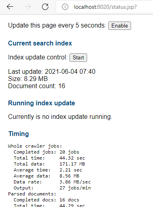
Task: Click the Completed docs 16 docs line
Action: point(46,200)
